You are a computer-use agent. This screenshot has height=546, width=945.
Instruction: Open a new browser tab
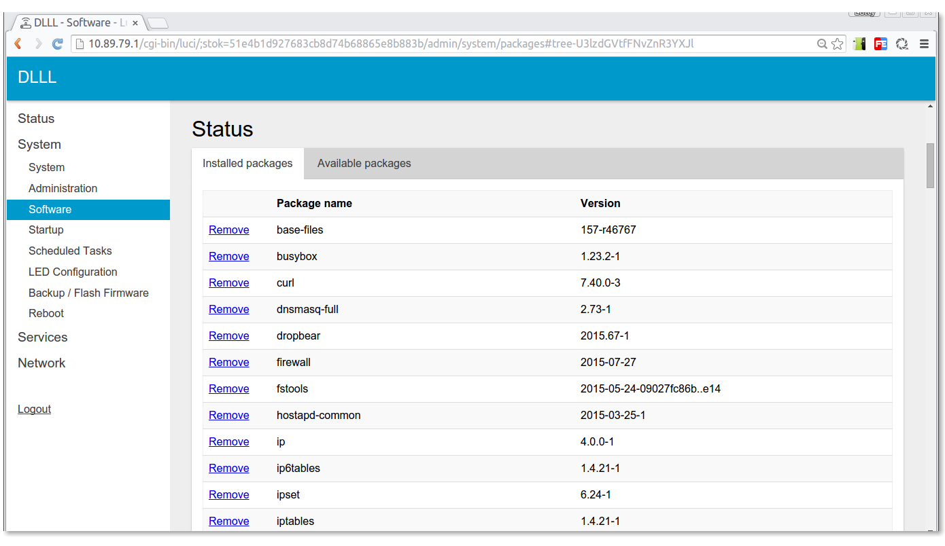click(x=158, y=24)
